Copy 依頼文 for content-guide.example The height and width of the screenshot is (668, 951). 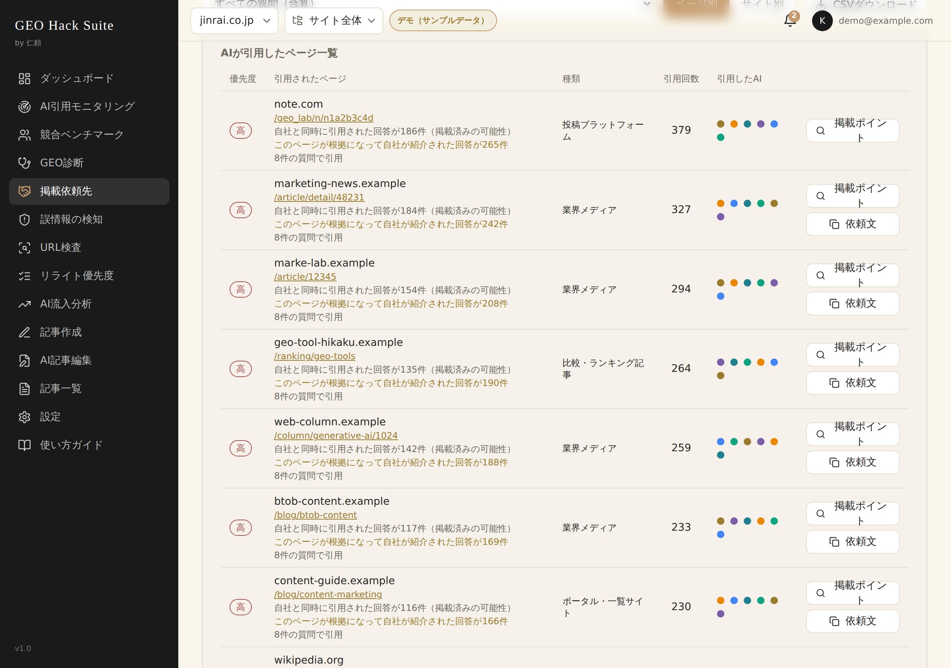coord(852,621)
